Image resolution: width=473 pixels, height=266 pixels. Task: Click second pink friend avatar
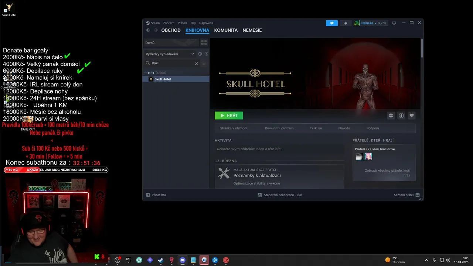click(368, 157)
